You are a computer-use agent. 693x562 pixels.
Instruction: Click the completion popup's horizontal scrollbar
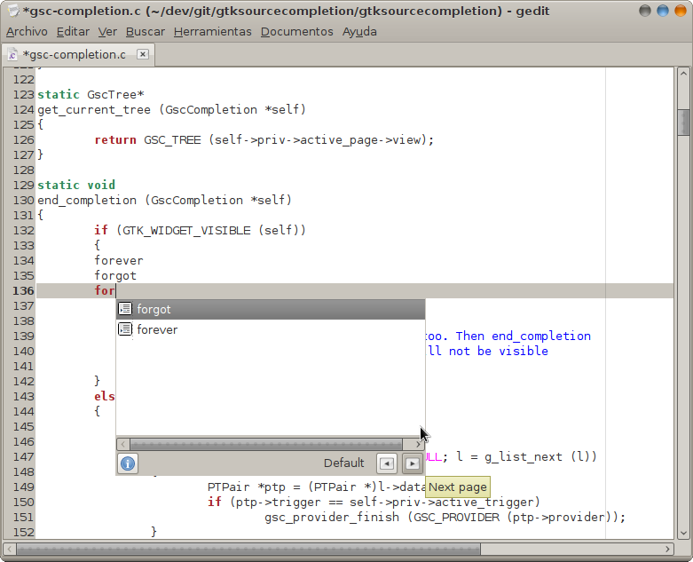pos(266,444)
